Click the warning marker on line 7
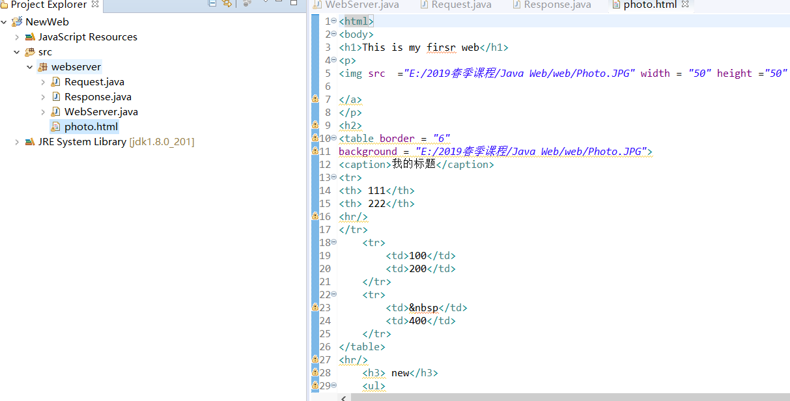This screenshot has width=790, height=401. (x=315, y=99)
